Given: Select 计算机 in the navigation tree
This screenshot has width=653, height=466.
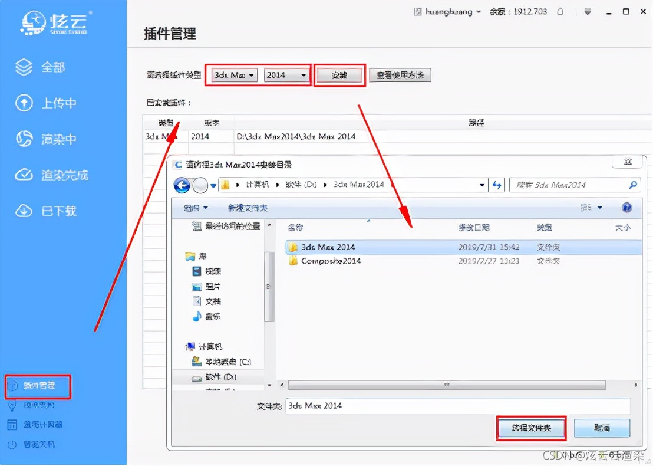Looking at the screenshot, I should pos(204,346).
